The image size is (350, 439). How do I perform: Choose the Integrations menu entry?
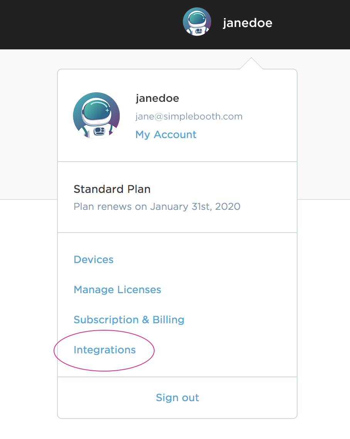click(x=104, y=350)
